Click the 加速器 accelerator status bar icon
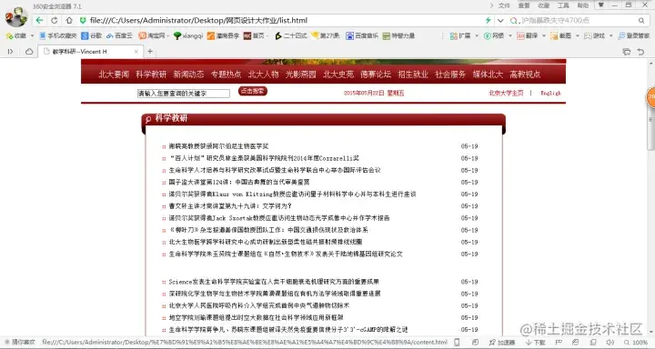Viewport: 655px width, 349px height. tap(502, 343)
